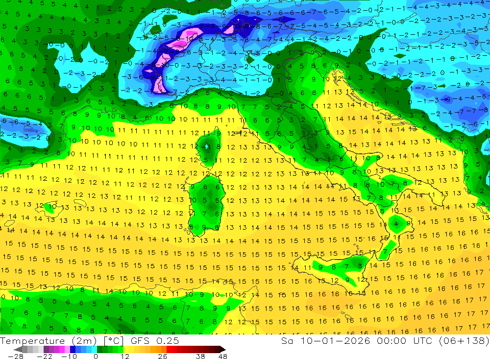
Task: Pick the bright red legend swatch after 26
Action: [169, 349]
